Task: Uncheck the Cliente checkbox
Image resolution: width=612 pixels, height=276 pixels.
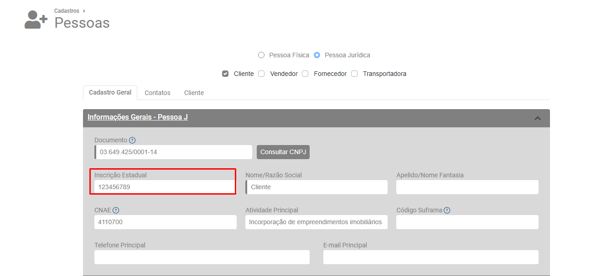Action: [x=225, y=74]
